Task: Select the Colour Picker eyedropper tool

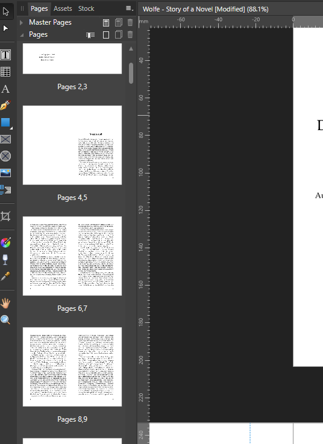Action: pos(5,276)
